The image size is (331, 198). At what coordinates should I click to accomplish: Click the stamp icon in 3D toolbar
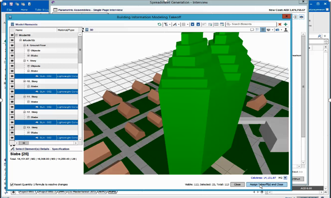tap(286, 30)
